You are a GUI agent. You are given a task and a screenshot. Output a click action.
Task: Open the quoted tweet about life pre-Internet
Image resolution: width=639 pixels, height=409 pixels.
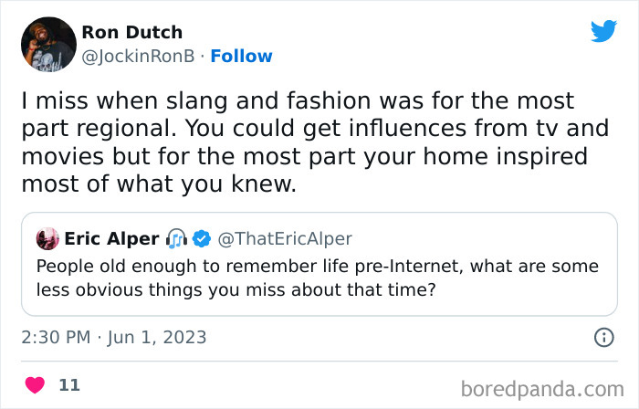pyautogui.click(x=319, y=278)
